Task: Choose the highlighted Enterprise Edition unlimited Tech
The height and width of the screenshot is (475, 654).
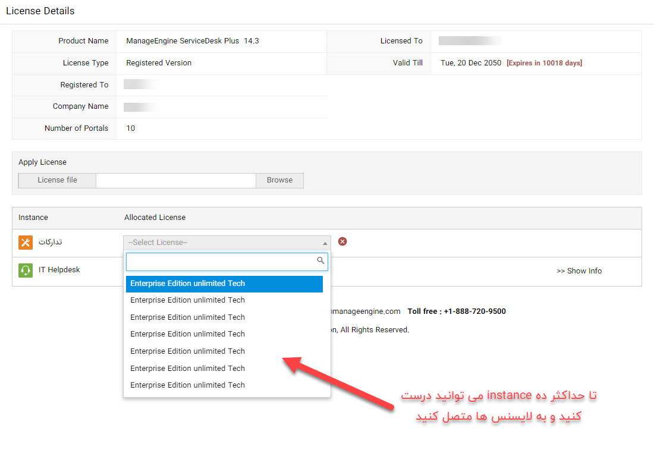Action: [224, 284]
